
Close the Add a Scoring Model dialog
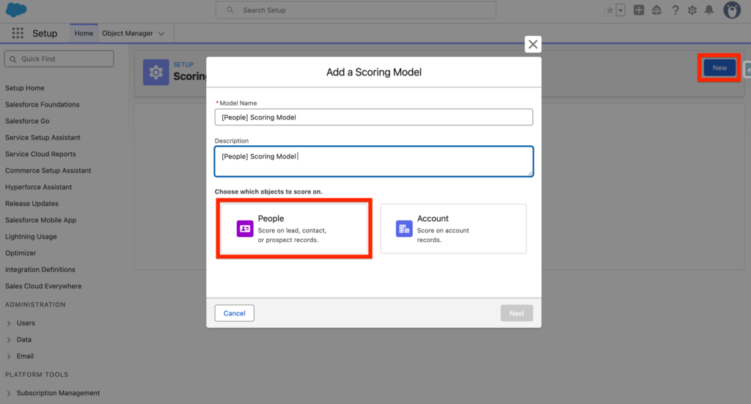(x=533, y=45)
